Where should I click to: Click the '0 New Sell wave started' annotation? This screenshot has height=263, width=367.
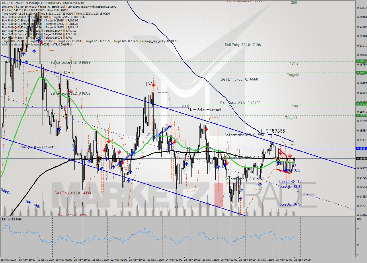[x=204, y=110]
